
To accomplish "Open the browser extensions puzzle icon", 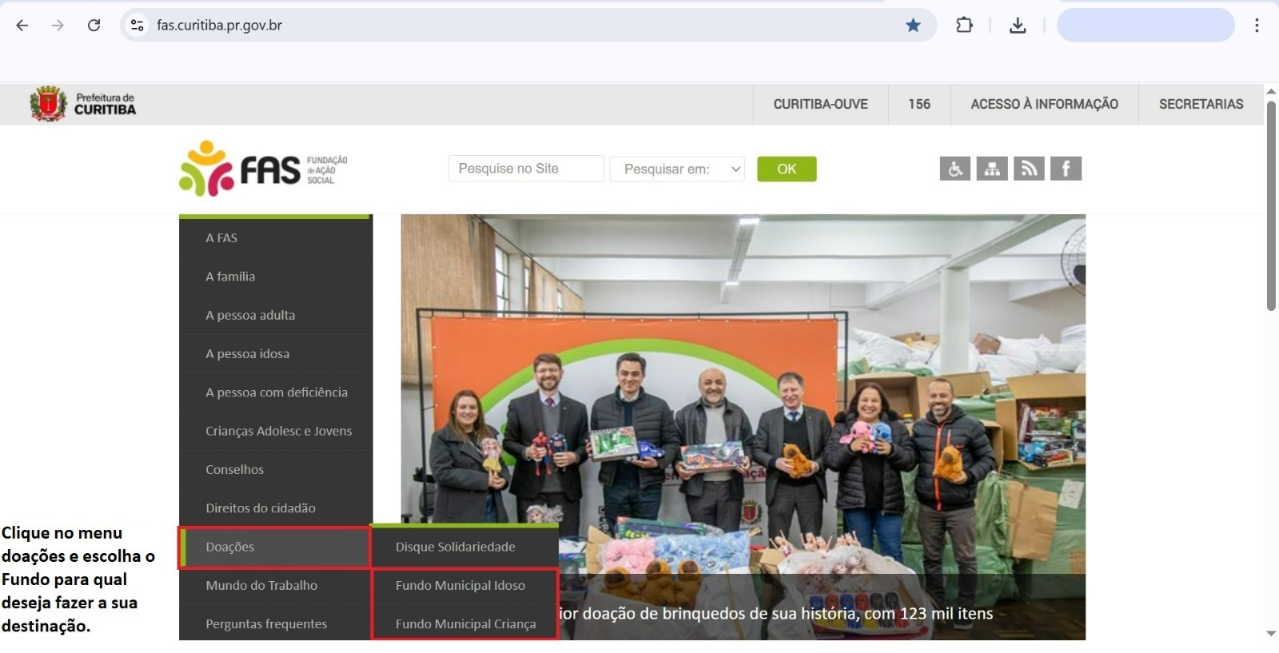I will 964,26.
